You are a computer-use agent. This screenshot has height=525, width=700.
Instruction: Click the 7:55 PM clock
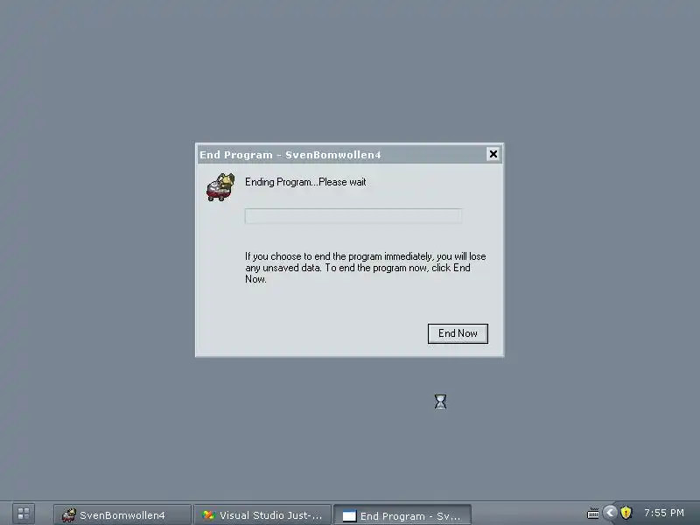coord(664,513)
